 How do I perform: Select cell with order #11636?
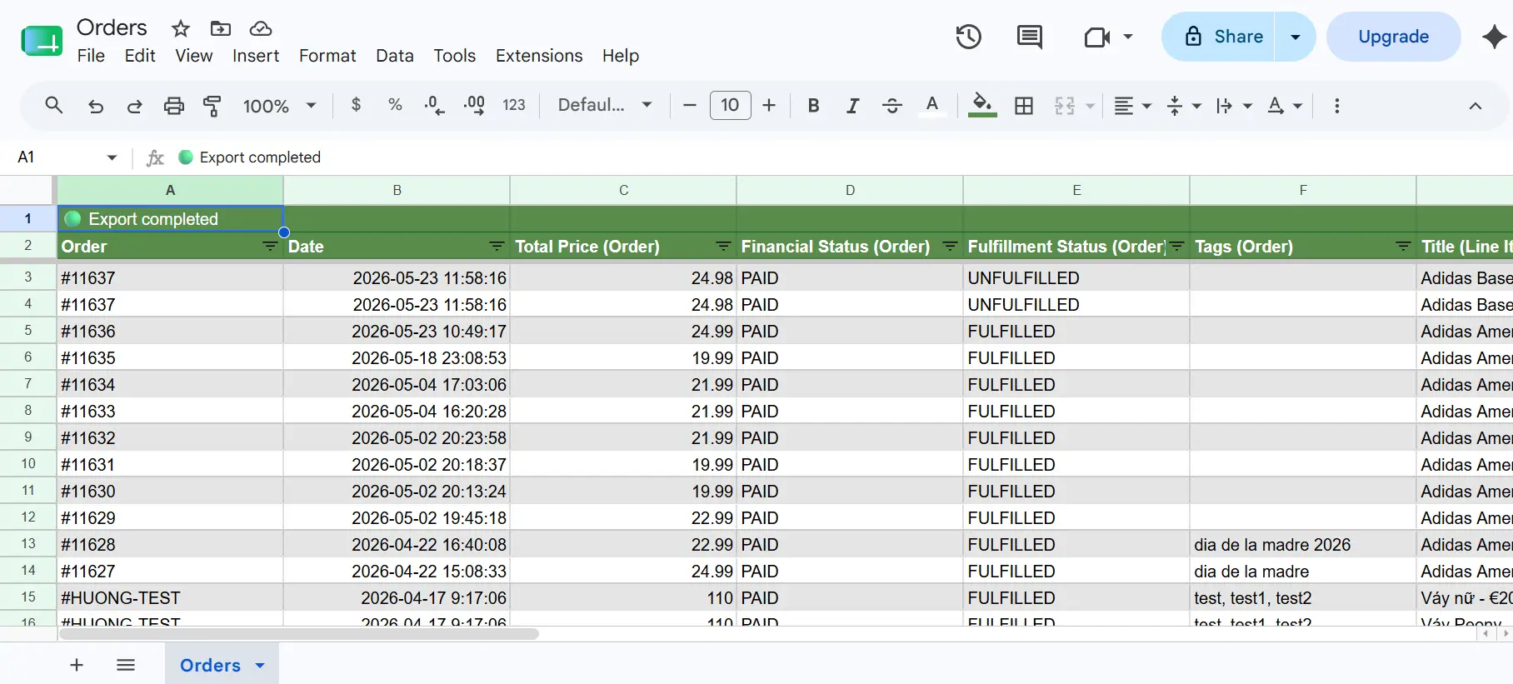170,332
